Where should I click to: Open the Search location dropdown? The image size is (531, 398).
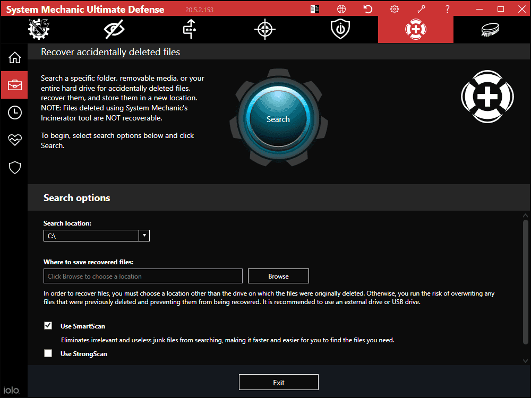point(144,235)
